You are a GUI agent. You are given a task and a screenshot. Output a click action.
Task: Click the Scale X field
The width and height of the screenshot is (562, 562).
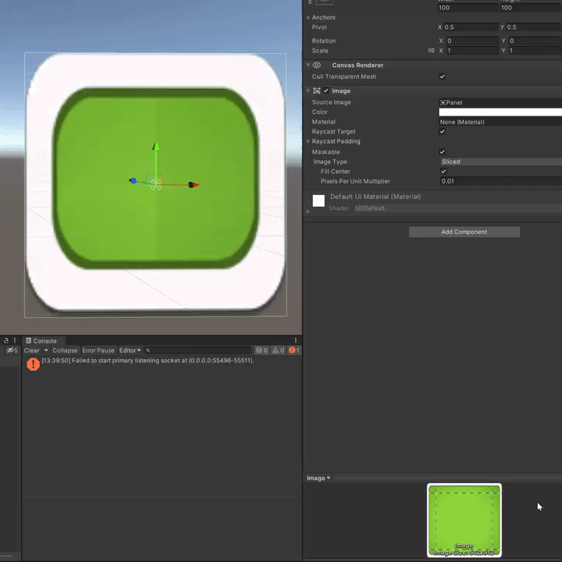click(472, 51)
